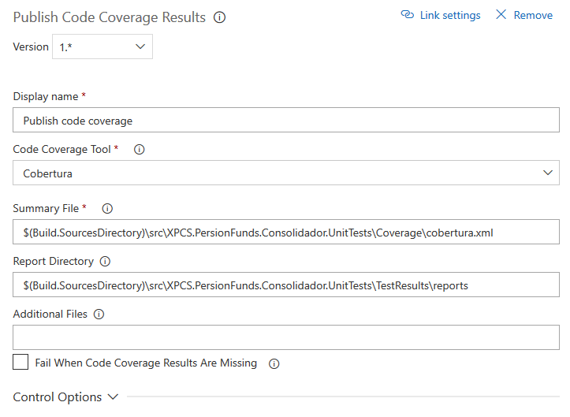Focus the Report Directory path field
570x417 pixels.
pyautogui.click(x=286, y=285)
